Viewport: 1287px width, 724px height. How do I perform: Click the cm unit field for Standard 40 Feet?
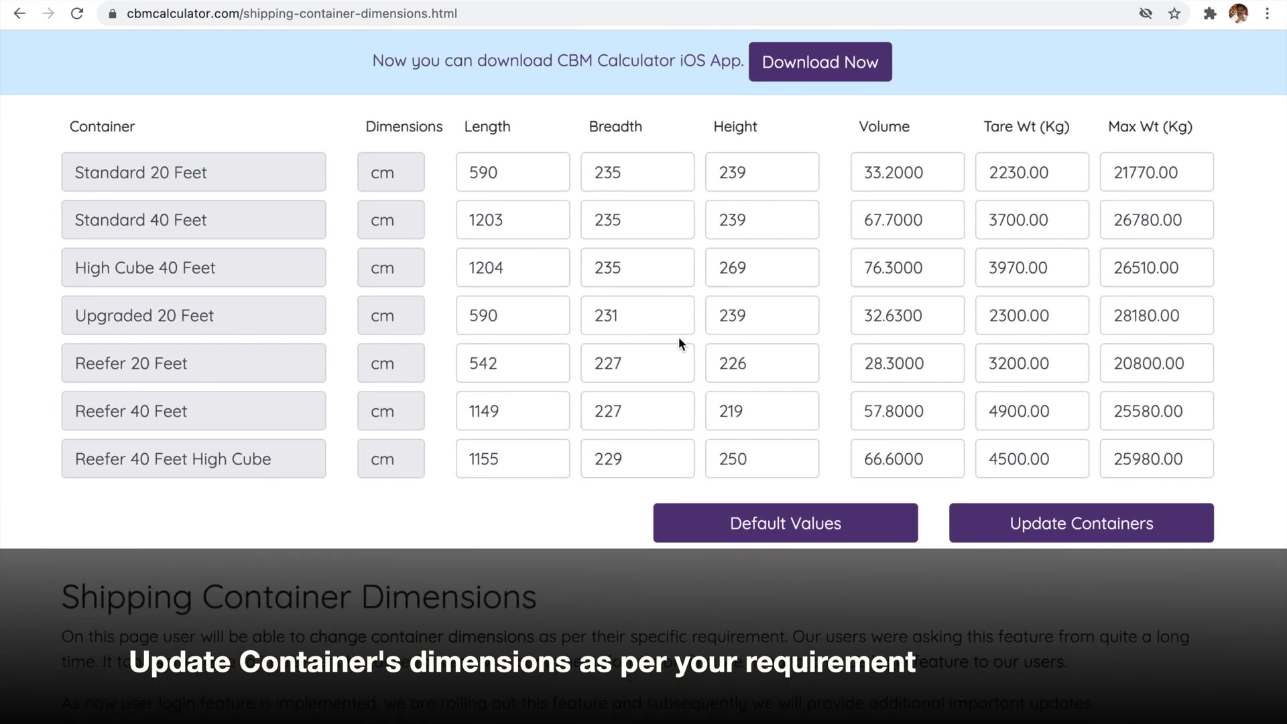(x=391, y=219)
